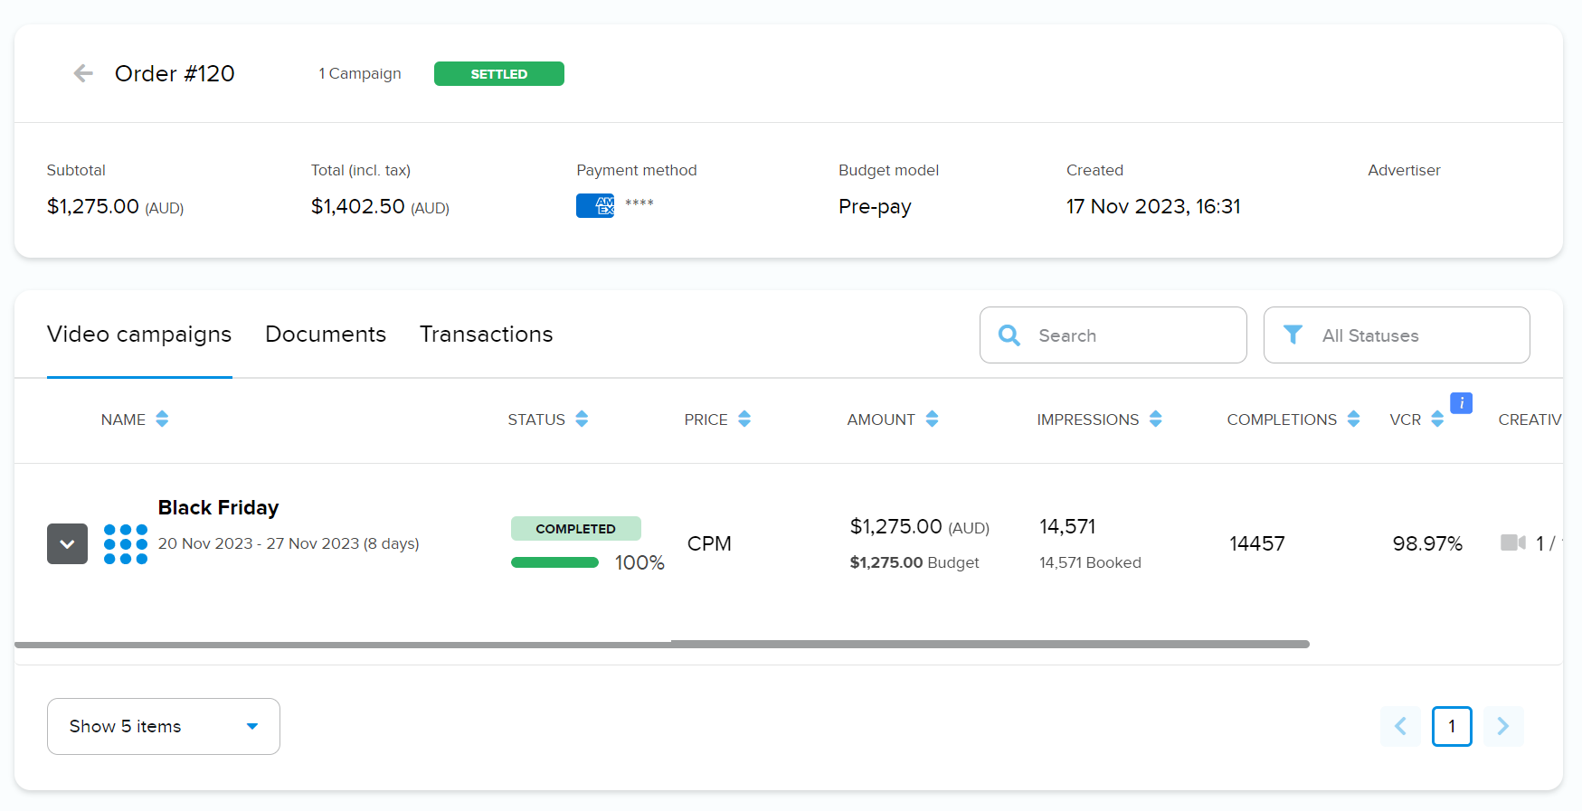Click the 14457 completions value
The image size is (1582, 811).
1257,543
